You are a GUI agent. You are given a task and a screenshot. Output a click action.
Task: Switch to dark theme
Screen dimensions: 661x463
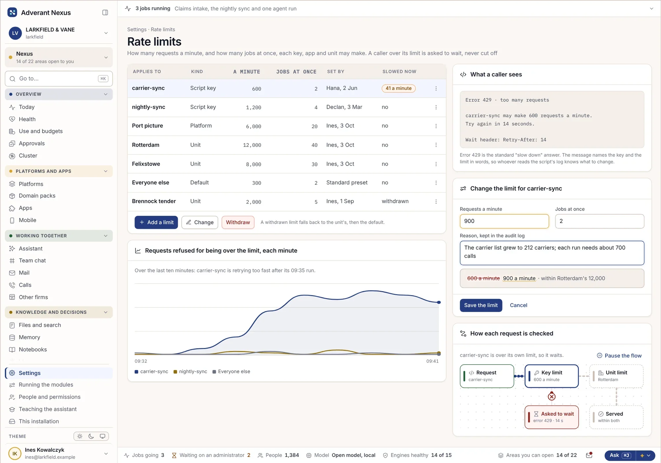(x=91, y=436)
